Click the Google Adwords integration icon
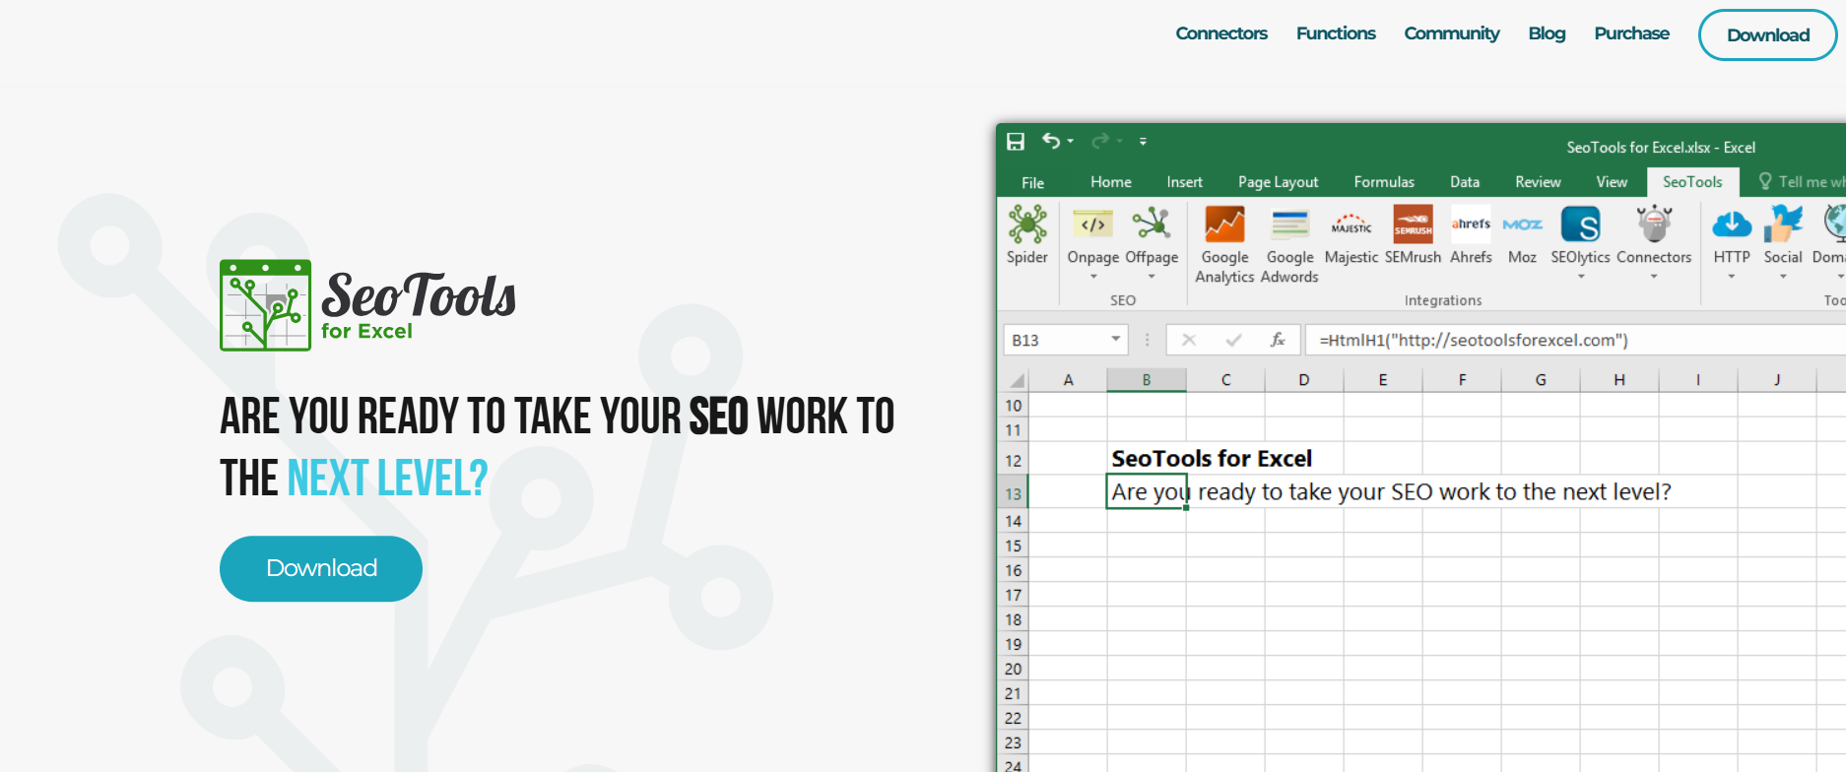Image resolution: width=1846 pixels, height=772 pixels. [1289, 225]
